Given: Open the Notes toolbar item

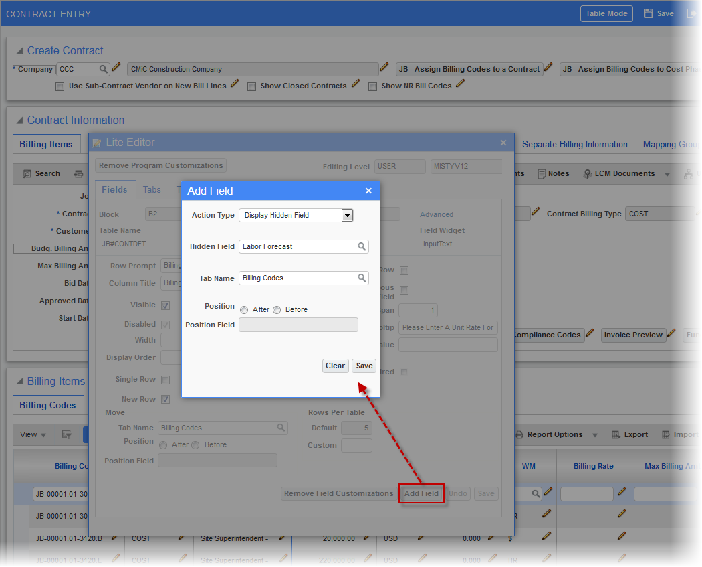Looking at the screenshot, I should coord(554,174).
